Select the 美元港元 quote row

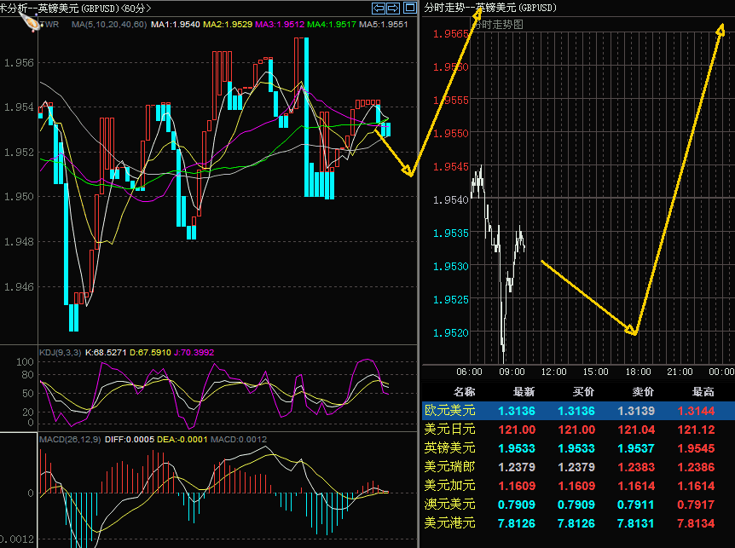(x=451, y=522)
